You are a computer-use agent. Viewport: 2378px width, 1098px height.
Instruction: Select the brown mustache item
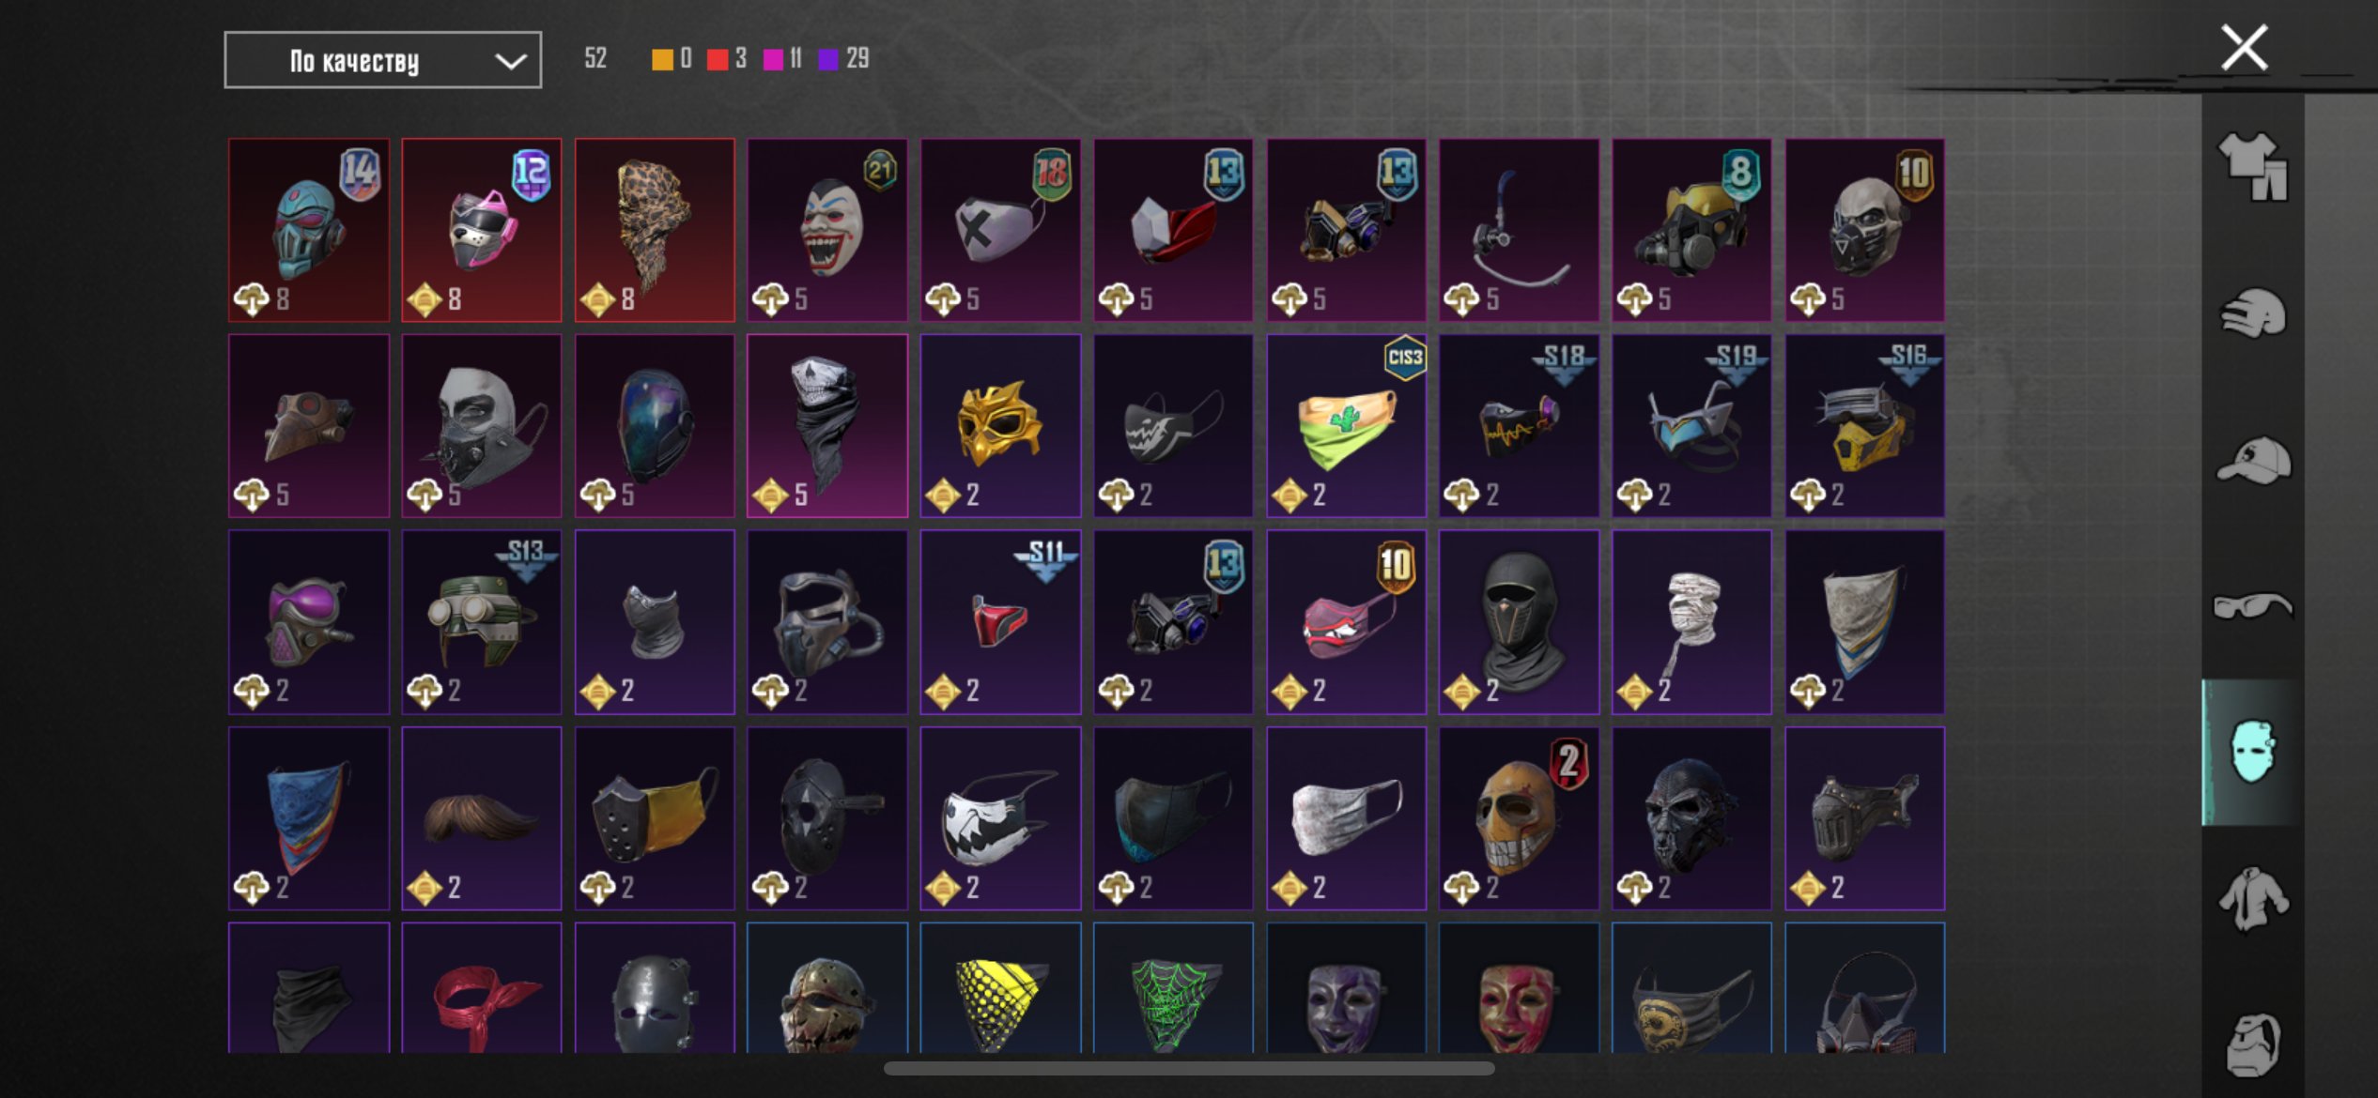click(482, 818)
